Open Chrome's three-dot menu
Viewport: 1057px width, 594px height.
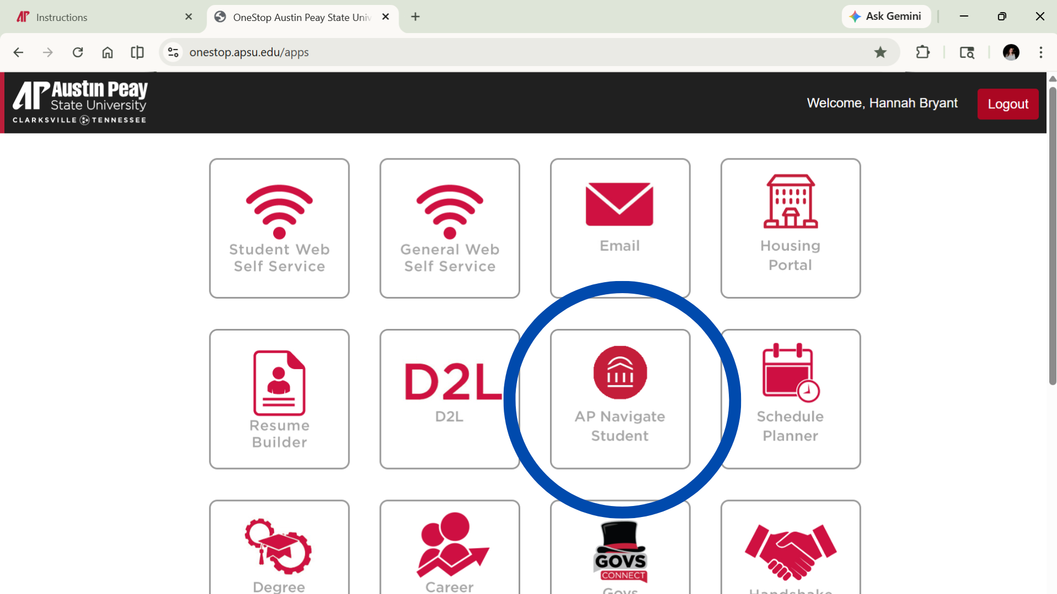click(1041, 52)
